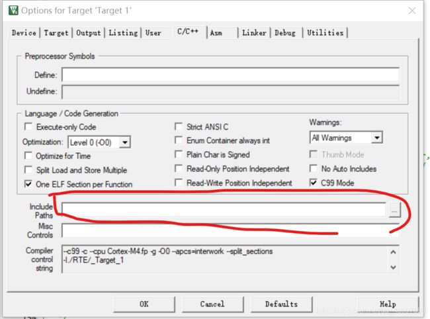The height and width of the screenshot is (319, 430).
Task: Open the Optimization level dropdown
Action: click(x=99, y=142)
